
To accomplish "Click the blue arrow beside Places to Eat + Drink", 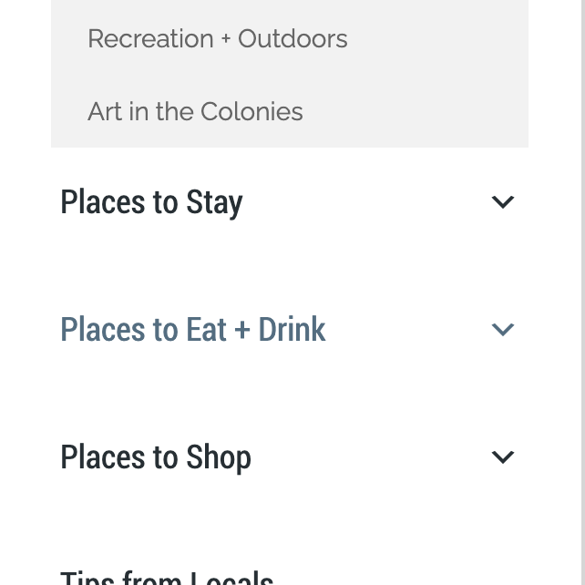I will click(503, 330).
